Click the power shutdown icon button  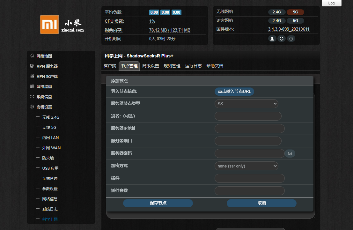[291, 39]
